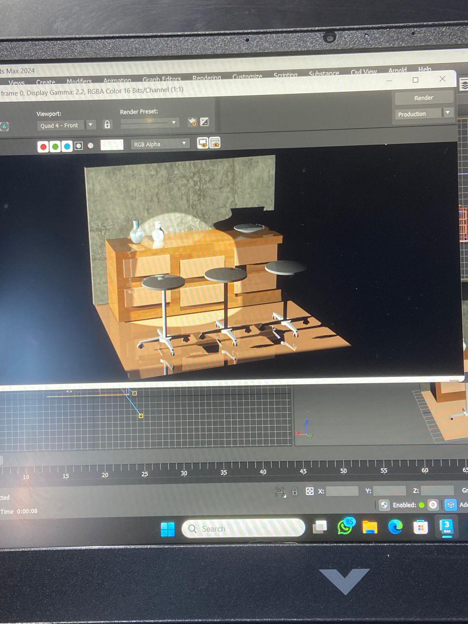468x624 pixels.
Task: Click the axis gizmo in the viewport
Action: pos(305,429)
